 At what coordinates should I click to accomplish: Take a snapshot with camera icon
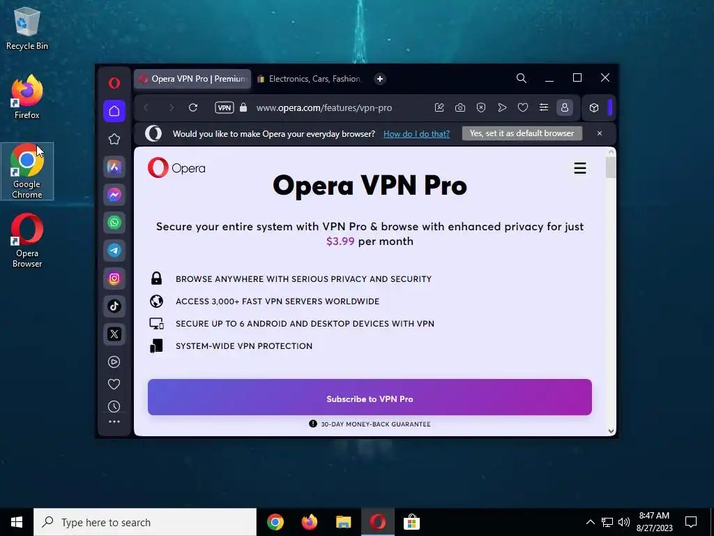pos(460,107)
